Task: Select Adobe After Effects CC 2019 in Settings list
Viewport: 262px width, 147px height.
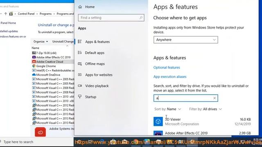Action: pos(186,133)
